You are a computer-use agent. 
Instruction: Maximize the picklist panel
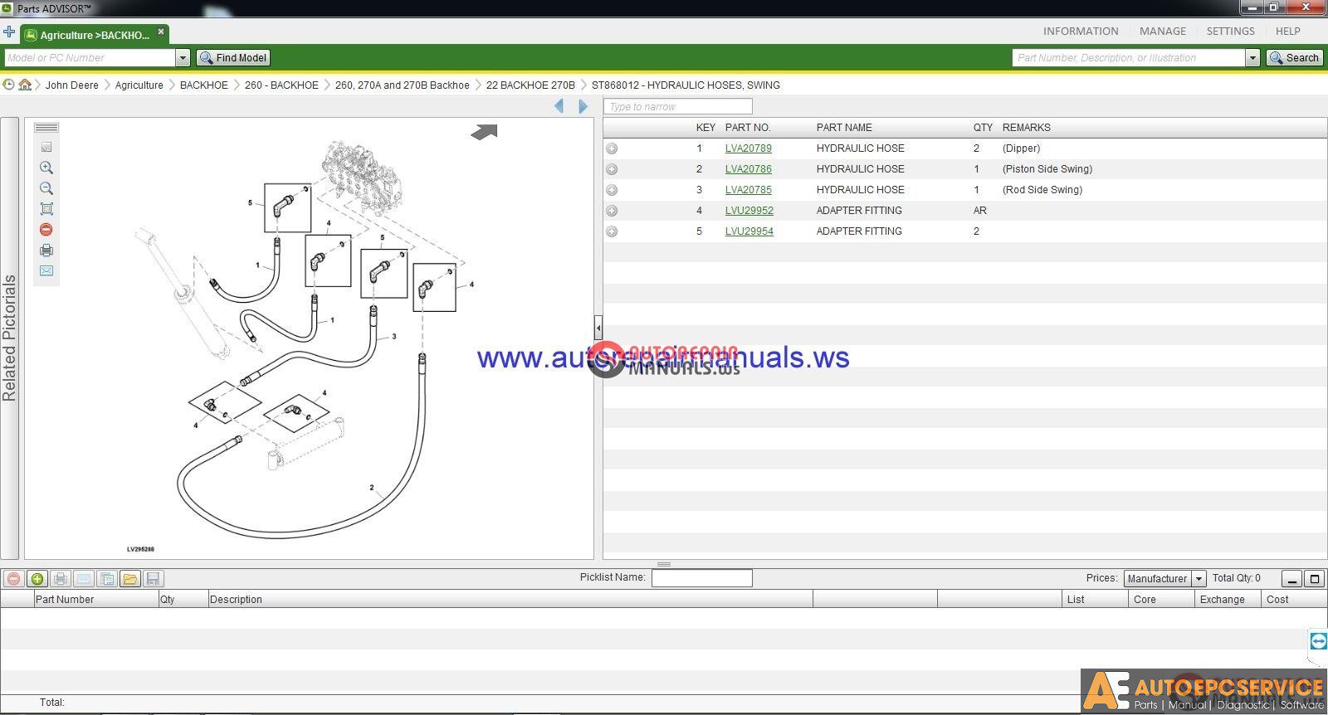pos(1313,579)
